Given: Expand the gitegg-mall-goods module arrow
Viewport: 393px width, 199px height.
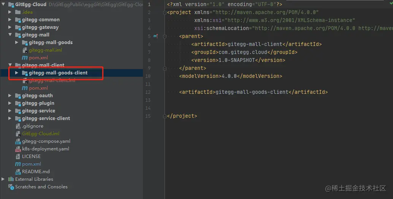Looking at the screenshot, I should tap(17, 42).
